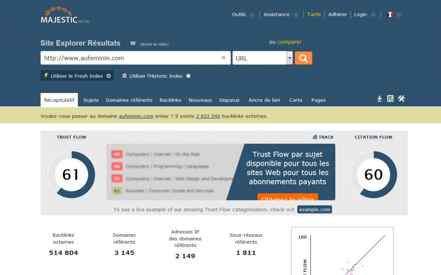Click the 3 145 domaines référents value
The width and height of the screenshot is (441, 275).
[124, 253]
